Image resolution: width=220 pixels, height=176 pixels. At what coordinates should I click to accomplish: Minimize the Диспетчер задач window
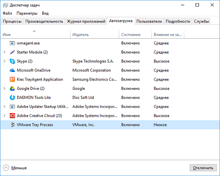tap(182, 5)
